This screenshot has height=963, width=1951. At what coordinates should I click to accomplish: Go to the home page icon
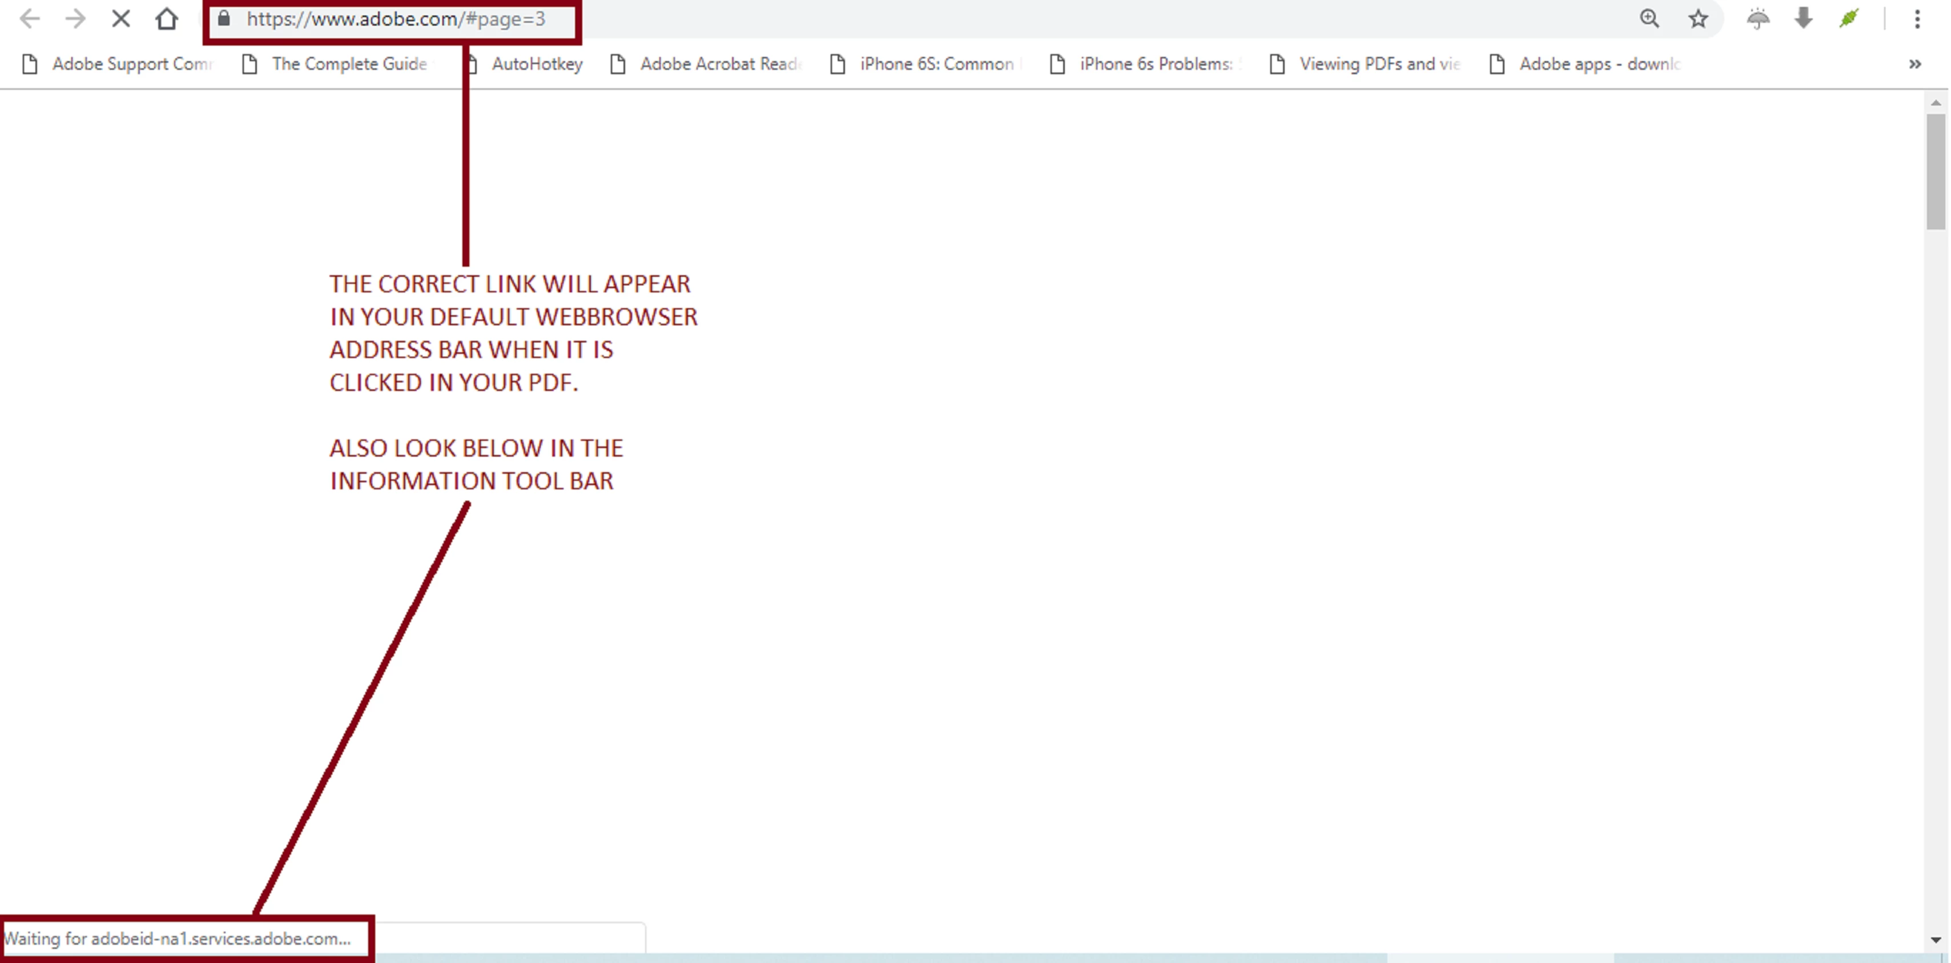click(x=167, y=19)
